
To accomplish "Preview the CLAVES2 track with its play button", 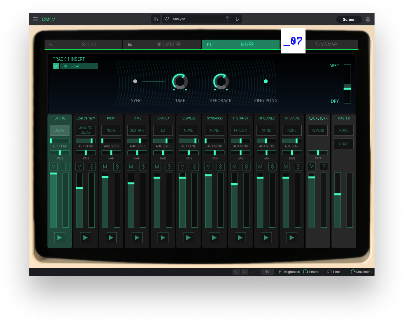I will pos(189,238).
